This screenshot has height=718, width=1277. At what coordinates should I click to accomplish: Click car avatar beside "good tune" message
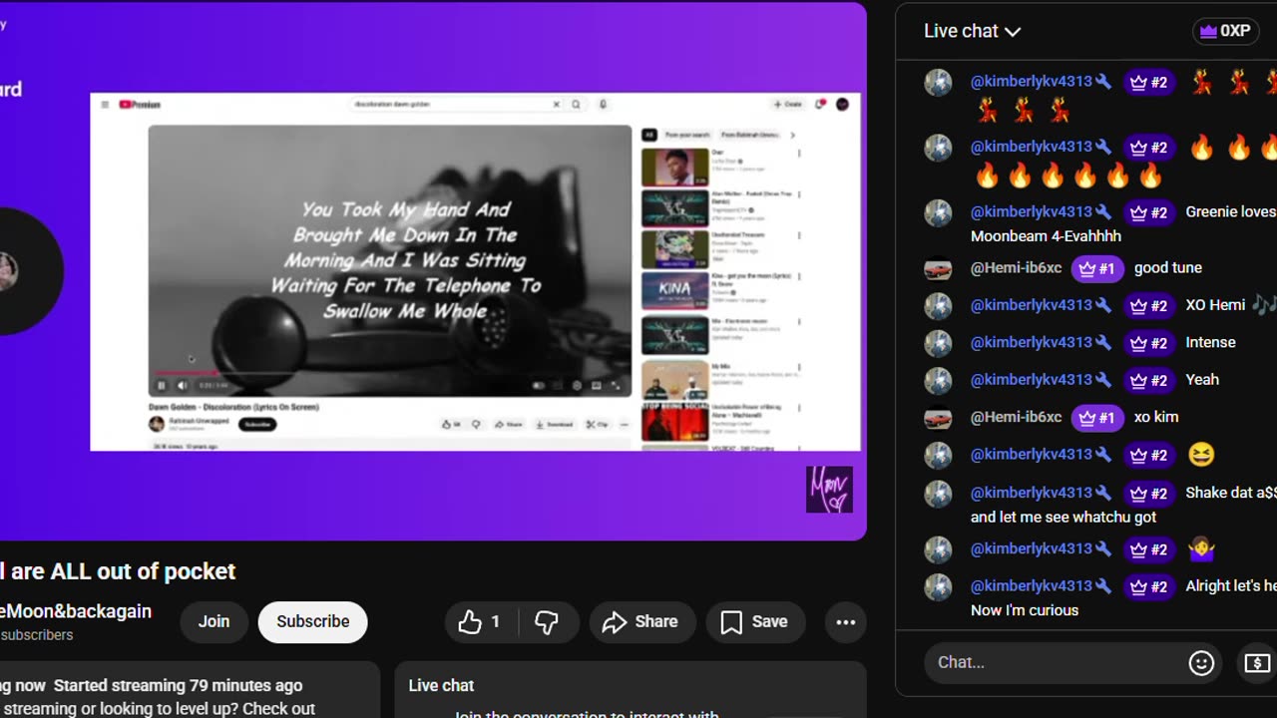point(938,269)
